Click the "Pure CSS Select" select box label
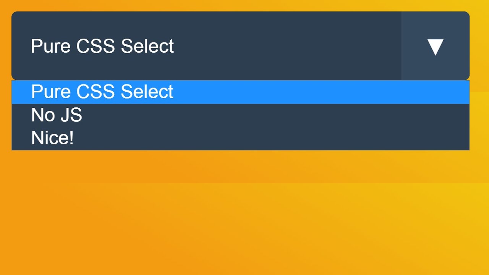Viewport: 489px width, 275px height. coord(102,46)
